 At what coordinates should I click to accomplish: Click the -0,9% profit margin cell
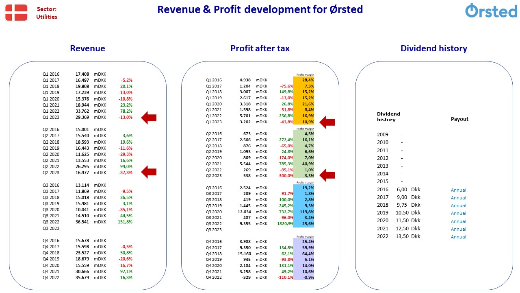click(x=303, y=278)
